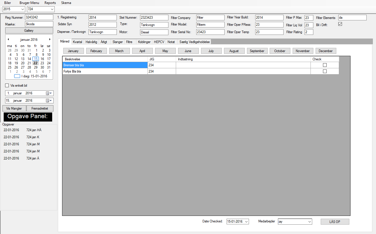Switch to the Koblinger tab

point(144,42)
